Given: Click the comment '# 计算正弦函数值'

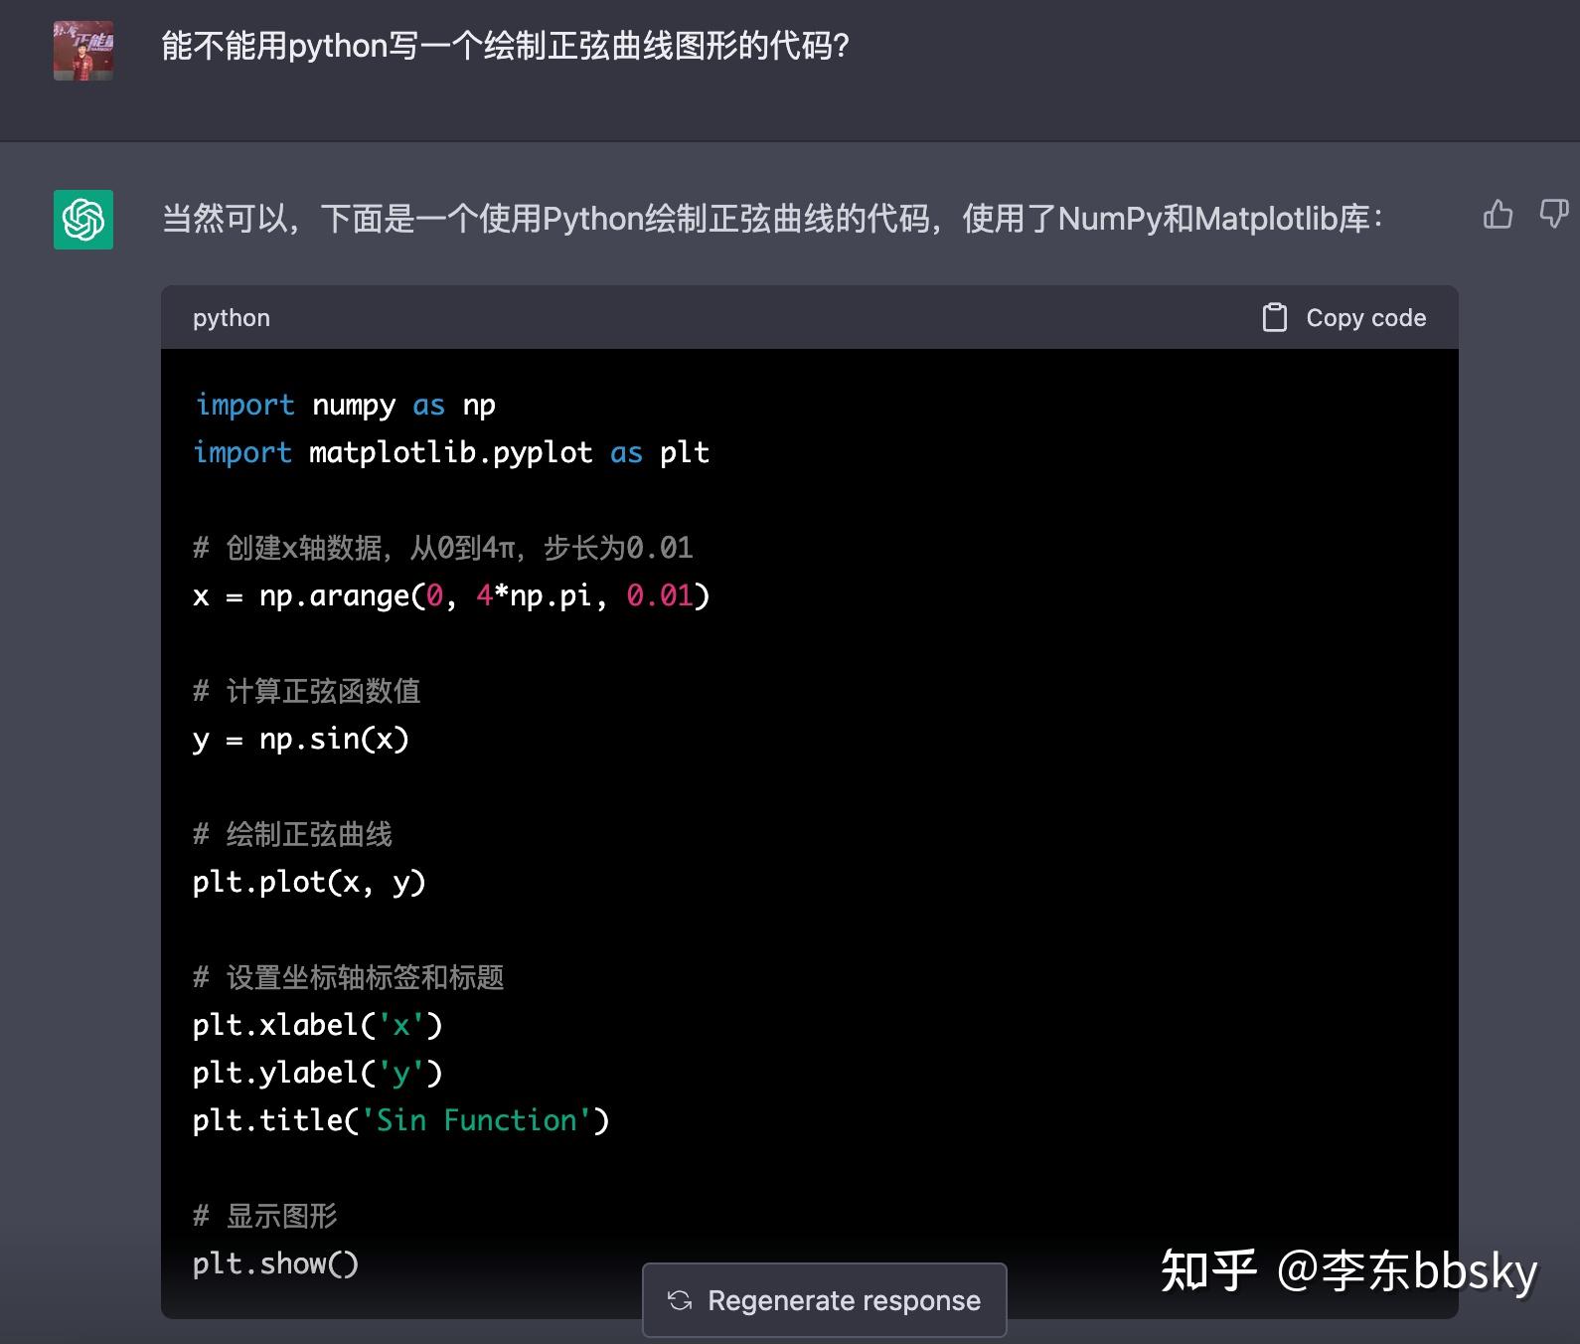Looking at the screenshot, I should click(307, 691).
